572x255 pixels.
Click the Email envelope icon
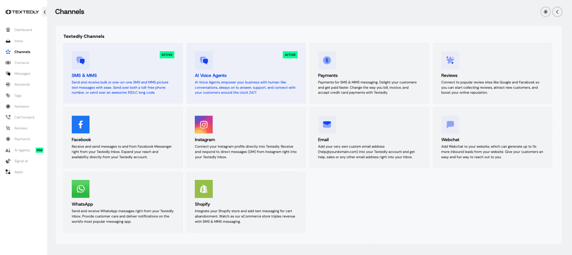[327, 125]
